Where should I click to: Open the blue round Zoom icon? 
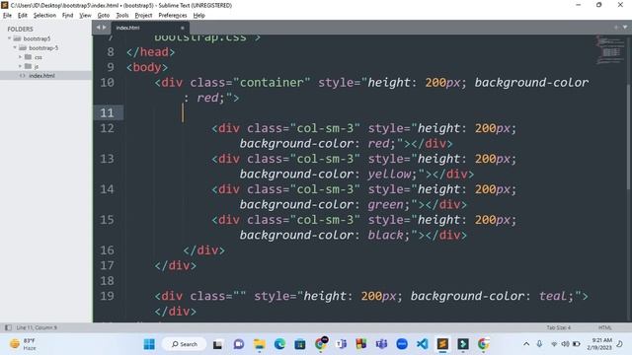click(x=402, y=344)
